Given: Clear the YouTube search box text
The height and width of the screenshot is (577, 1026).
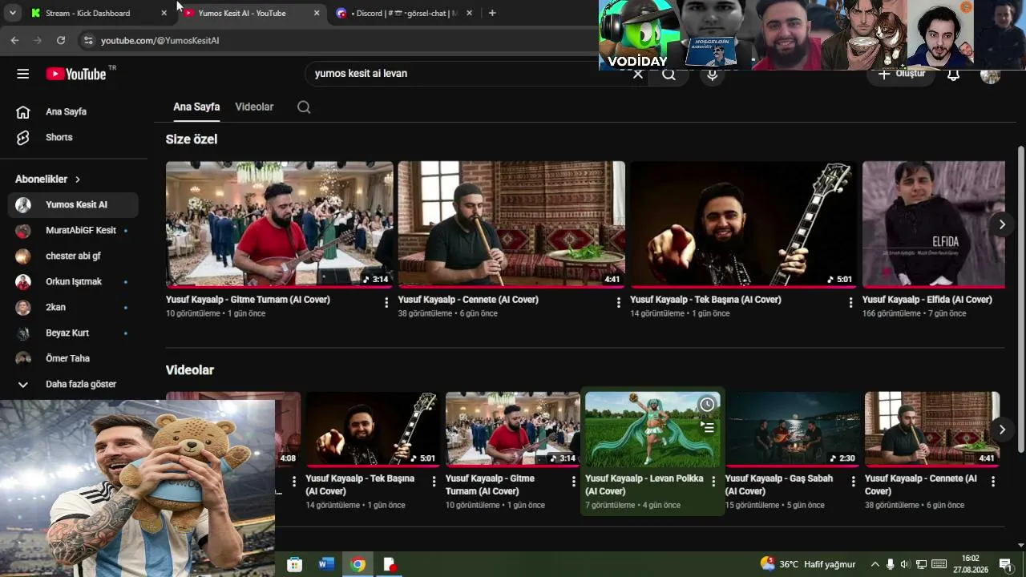Looking at the screenshot, I should [638, 74].
